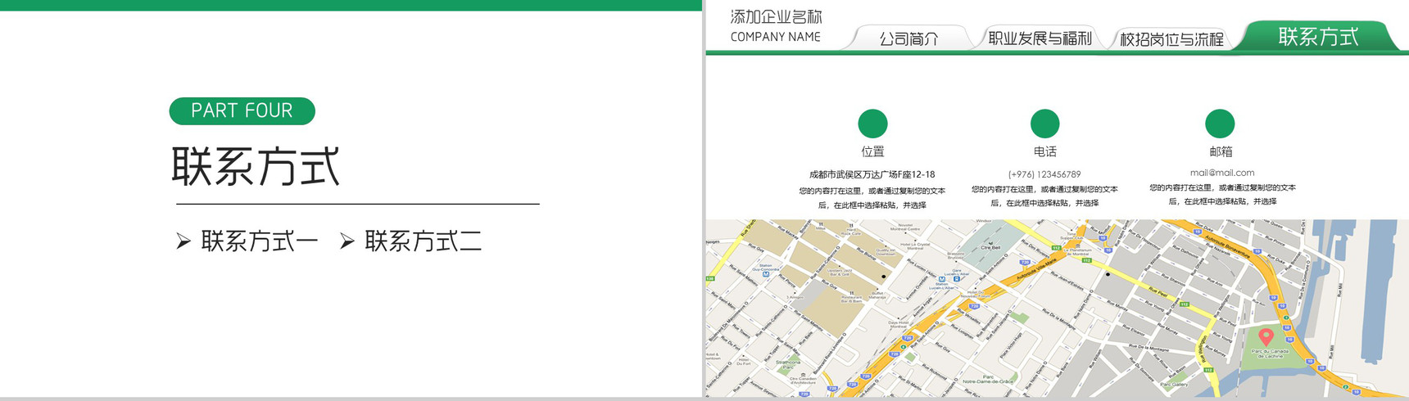Click the email mail@mail.com
Screen dimensions: 1409x401
coord(1222,173)
